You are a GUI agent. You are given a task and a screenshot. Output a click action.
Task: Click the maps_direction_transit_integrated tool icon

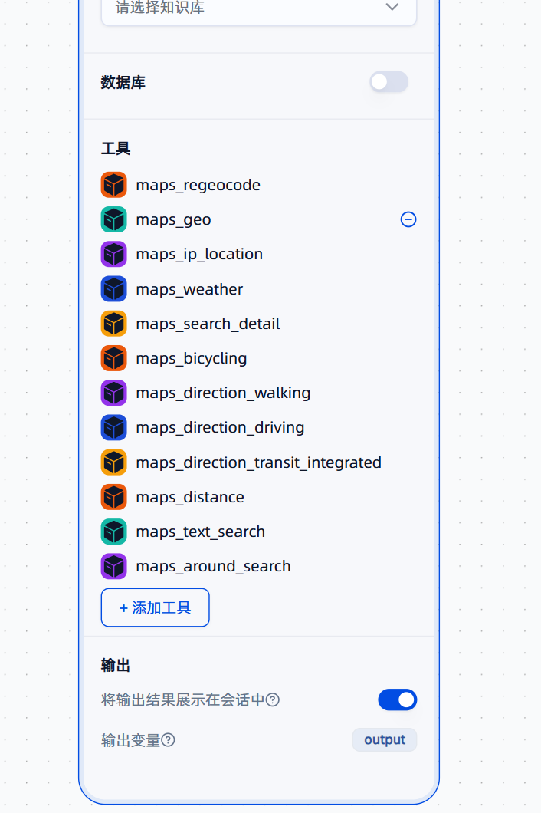[x=114, y=462]
